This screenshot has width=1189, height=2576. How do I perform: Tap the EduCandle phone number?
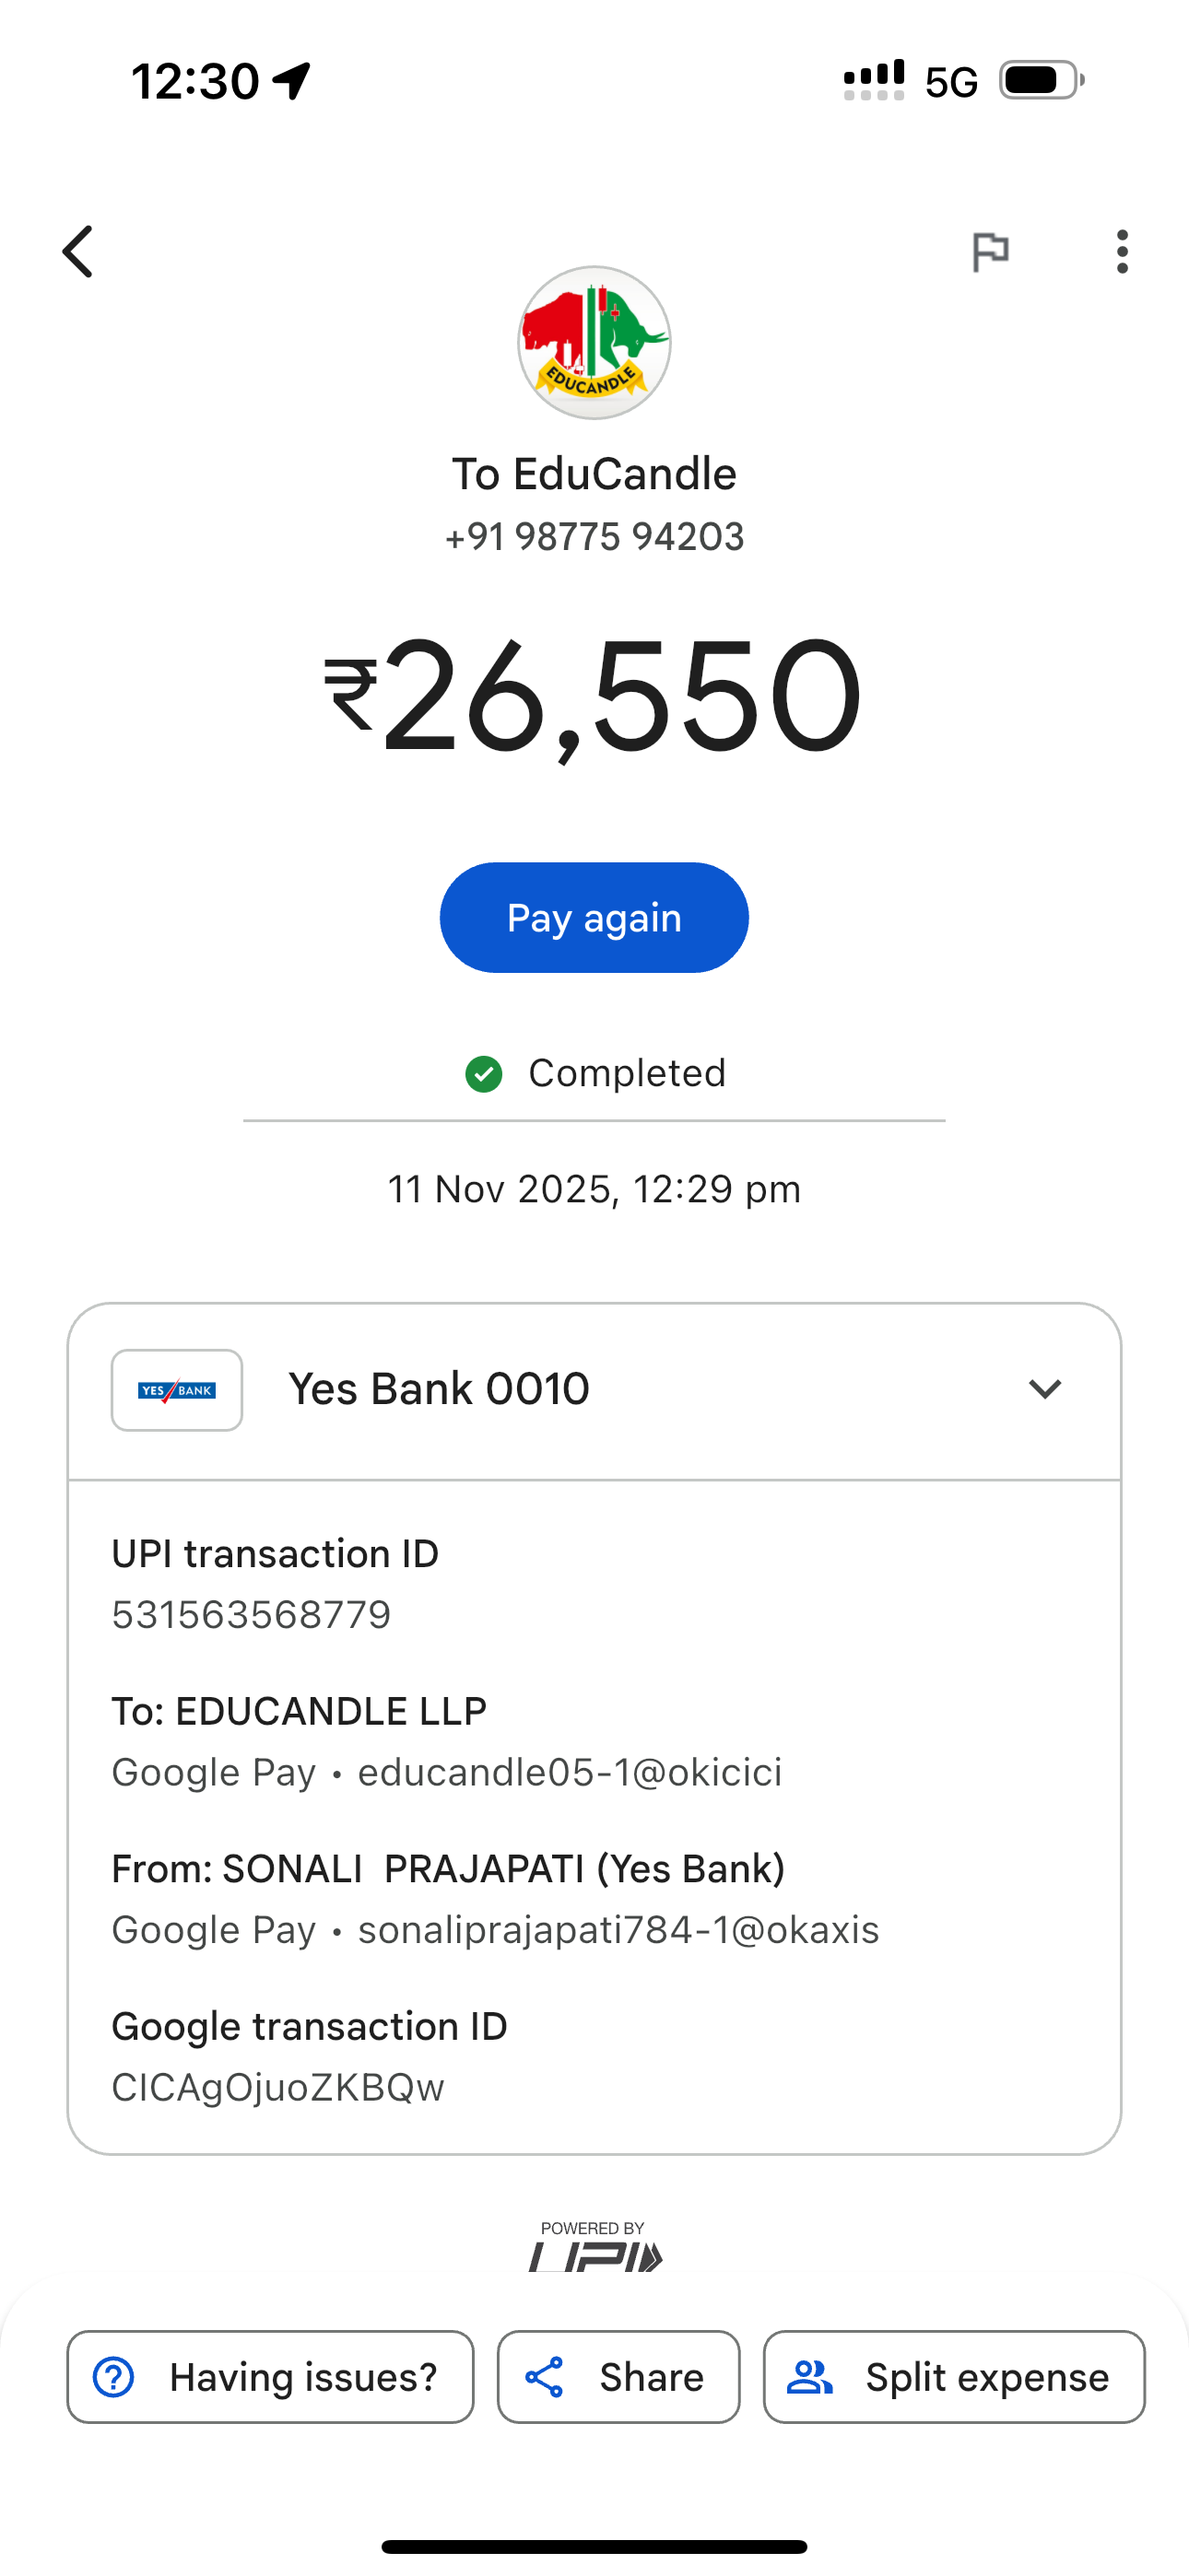pyautogui.click(x=594, y=537)
